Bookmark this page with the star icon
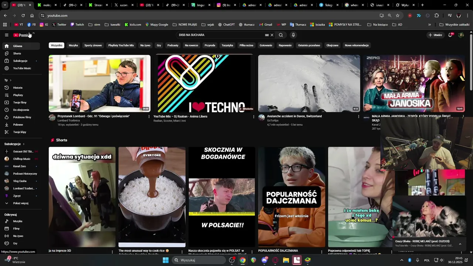This screenshot has width=473, height=266. point(398,16)
